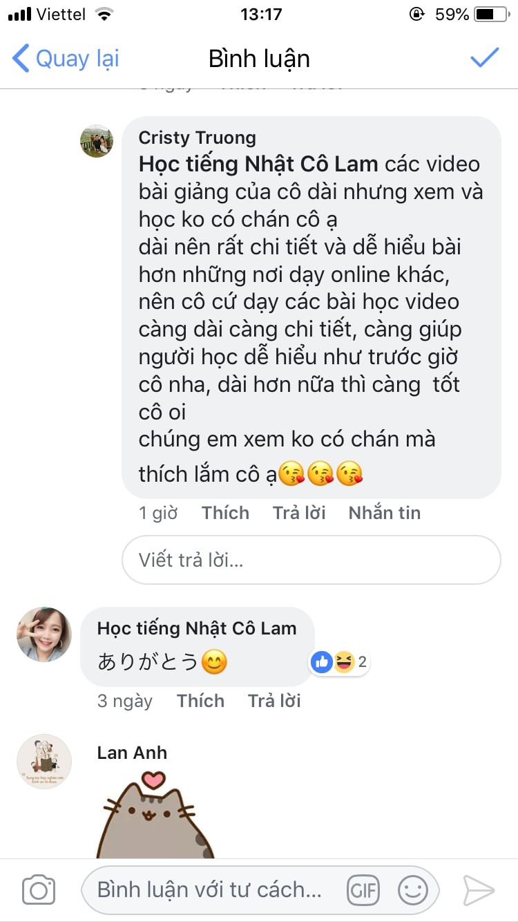The width and height of the screenshot is (518, 922).
Task: Tap the camera icon to attach photo
Action: coord(39,890)
